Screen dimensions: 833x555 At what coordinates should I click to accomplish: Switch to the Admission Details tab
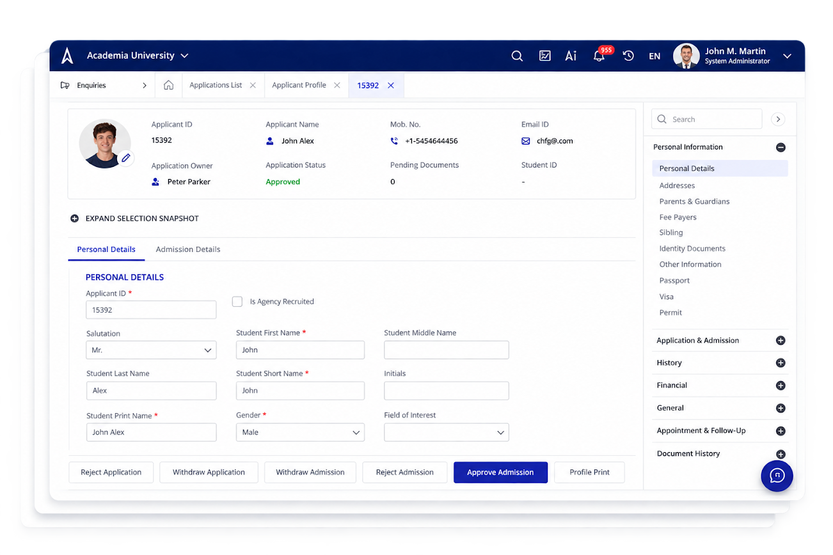tap(188, 249)
